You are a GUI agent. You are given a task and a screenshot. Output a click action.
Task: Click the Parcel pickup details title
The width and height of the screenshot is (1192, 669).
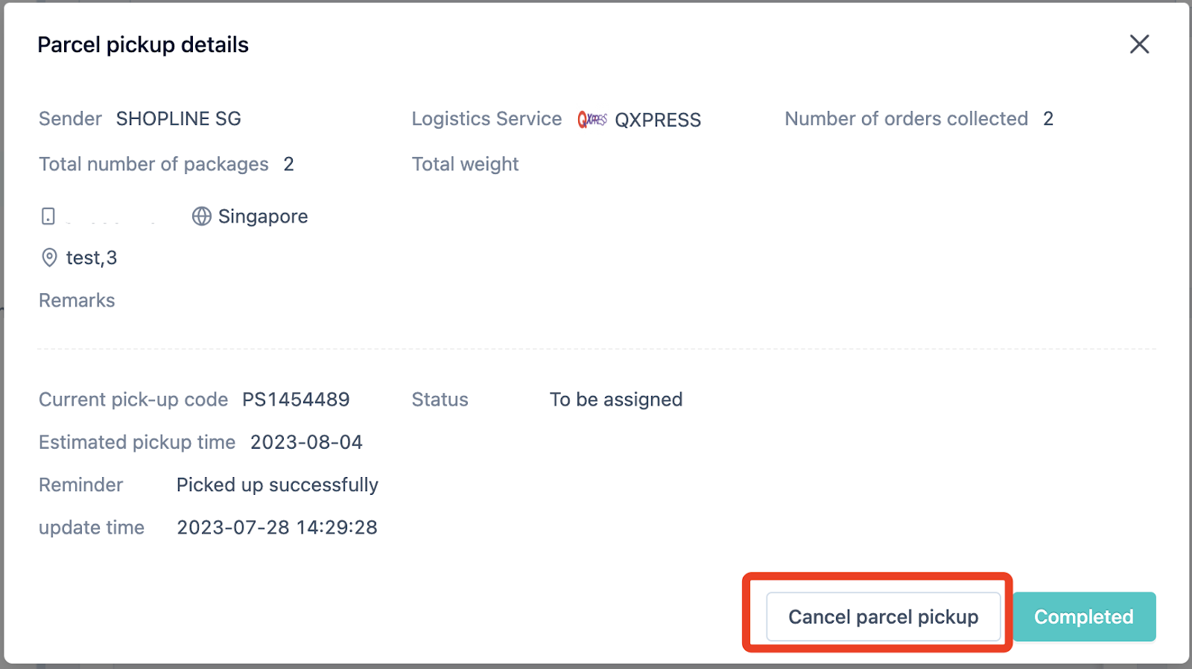143,45
